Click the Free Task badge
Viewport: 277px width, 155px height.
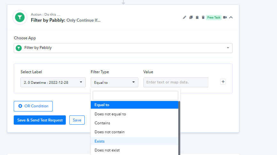(214, 18)
